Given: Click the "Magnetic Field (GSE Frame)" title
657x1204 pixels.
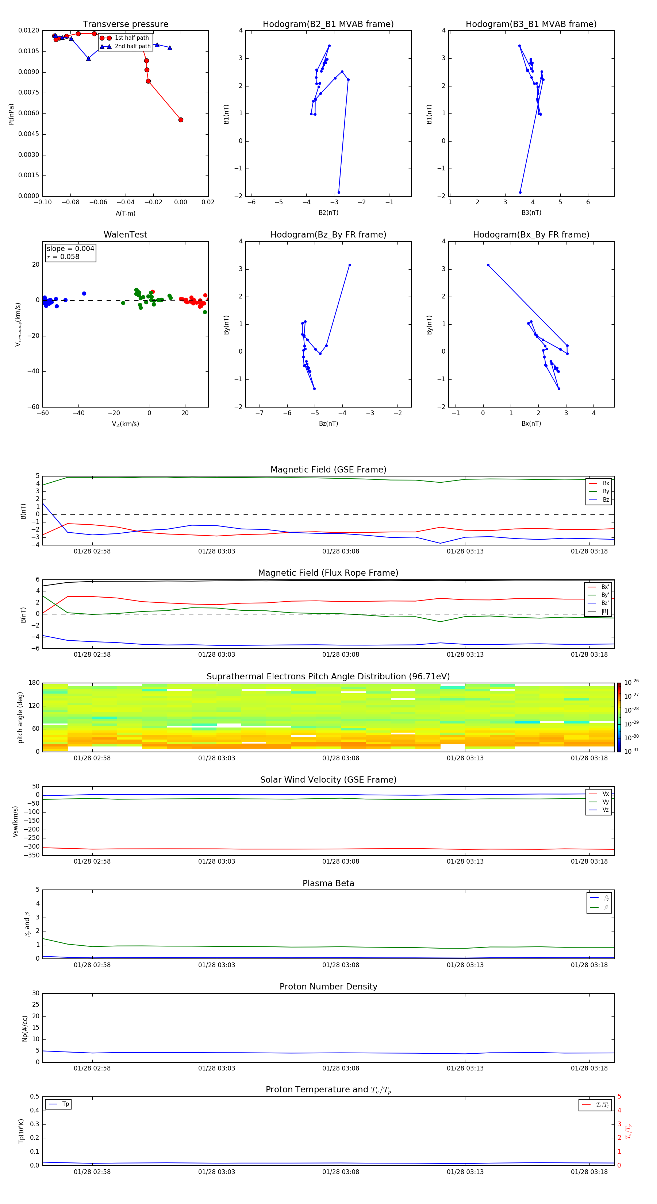Looking at the screenshot, I should (x=328, y=470).
